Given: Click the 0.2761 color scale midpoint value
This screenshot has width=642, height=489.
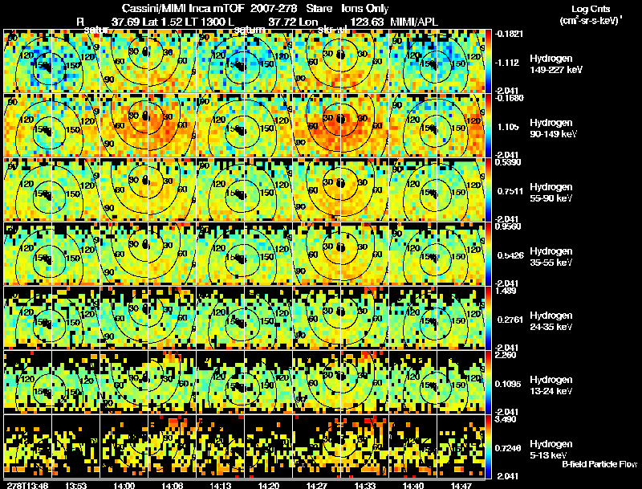Looking at the screenshot, I should [510, 320].
